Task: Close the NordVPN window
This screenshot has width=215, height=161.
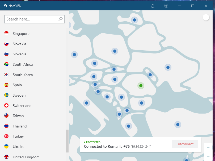Action: click(206, 6)
